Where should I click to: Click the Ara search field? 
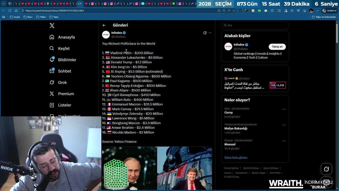coord(255,25)
